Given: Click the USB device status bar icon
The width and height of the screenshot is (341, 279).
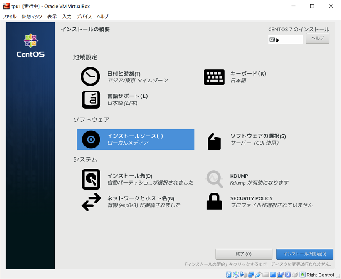Looking at the screenshot, I should (x=258, y=275).
